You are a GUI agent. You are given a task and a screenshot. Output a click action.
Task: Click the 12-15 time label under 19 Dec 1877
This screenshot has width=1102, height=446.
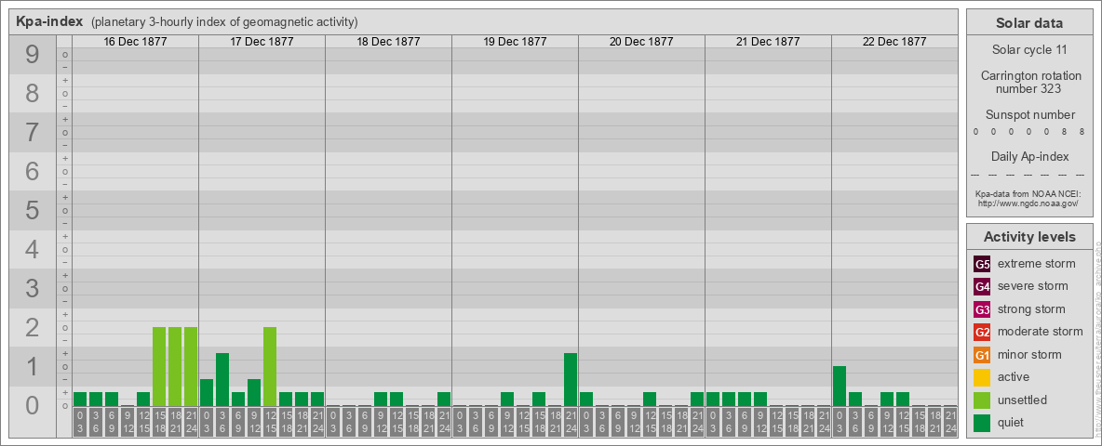pos(523,424)
